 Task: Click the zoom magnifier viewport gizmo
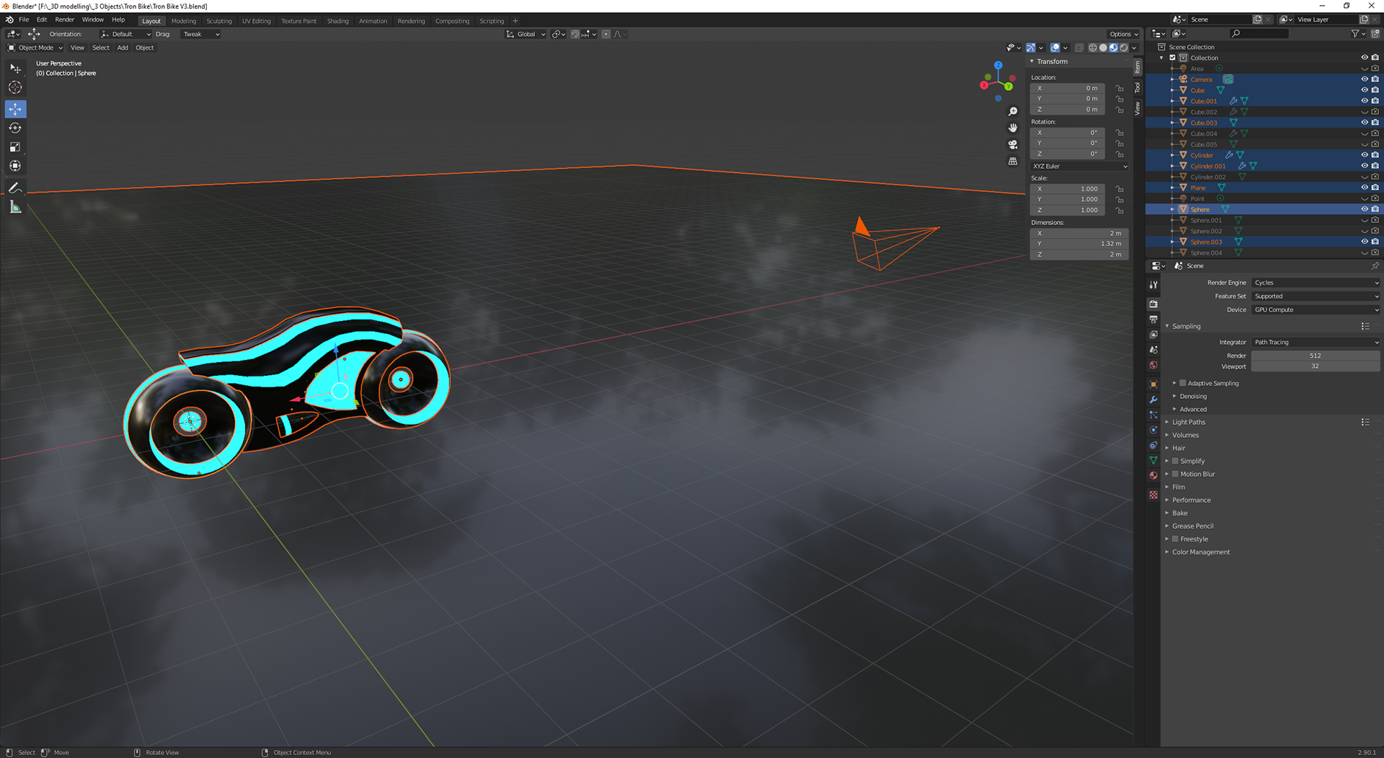click(1013, 112)
